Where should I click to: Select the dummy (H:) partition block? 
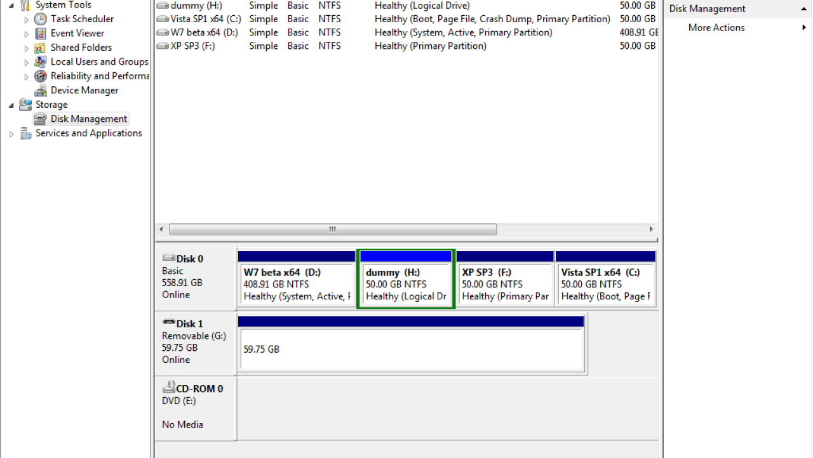(x=406, y=279)
